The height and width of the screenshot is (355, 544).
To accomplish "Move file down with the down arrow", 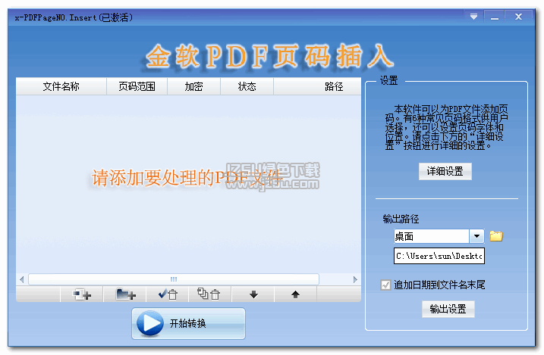I will click(x=253, y=294).
